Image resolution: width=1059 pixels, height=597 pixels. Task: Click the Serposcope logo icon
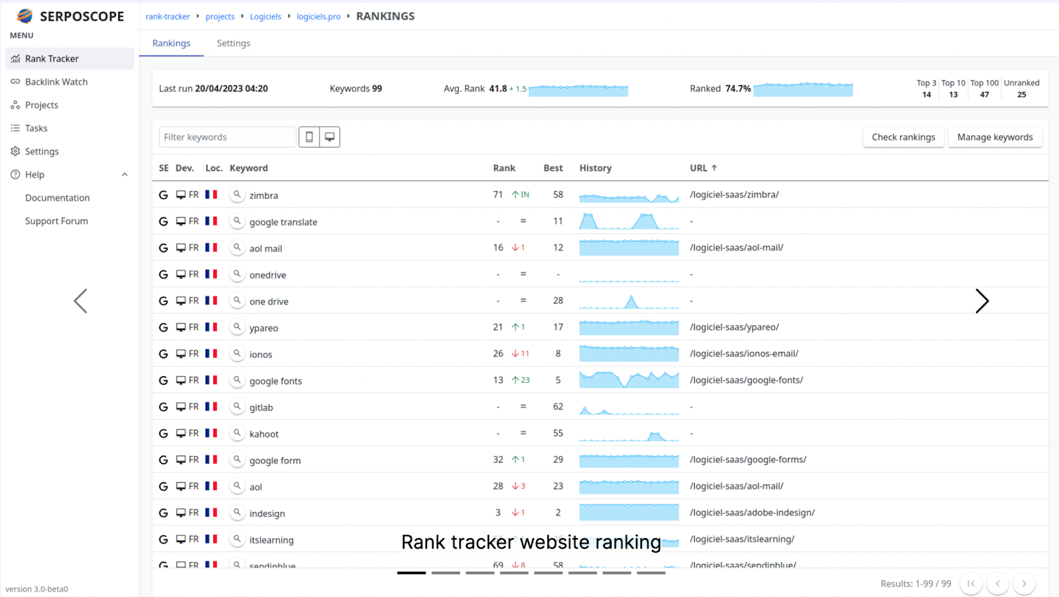click(x=24, y=16)
